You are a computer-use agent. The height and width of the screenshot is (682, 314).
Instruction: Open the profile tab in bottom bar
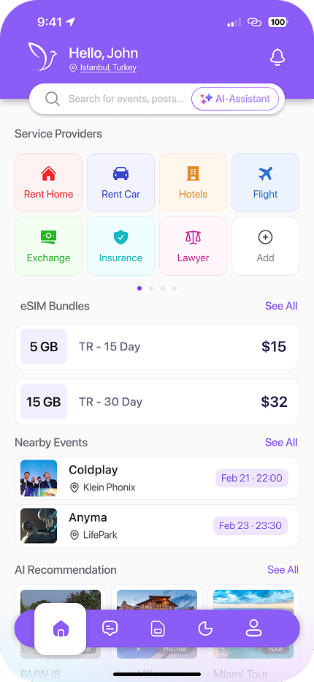pyautogui.click(x=253, y=629)
